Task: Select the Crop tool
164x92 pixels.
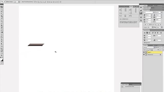Action: click(2, 16)
